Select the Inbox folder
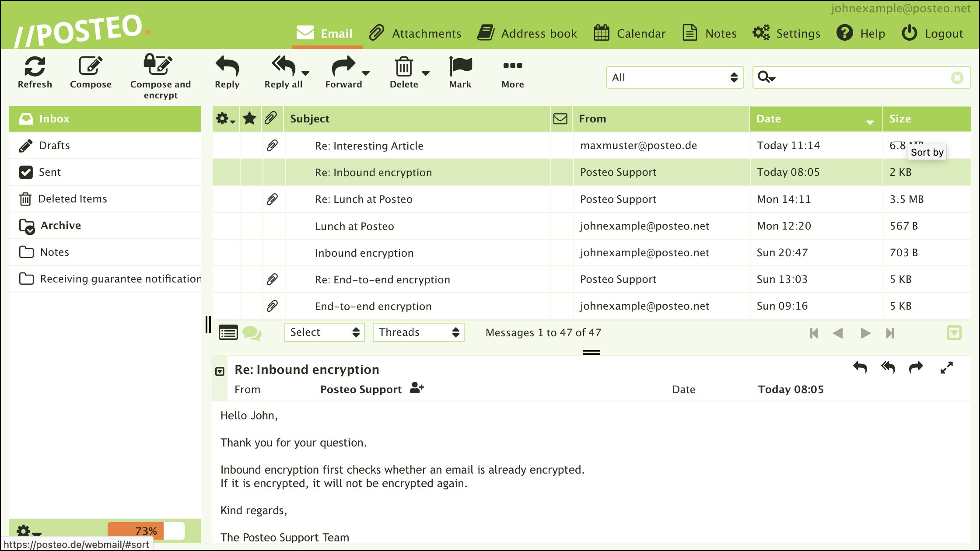Viewport: 980px width, 551px height. (x=105, y=119)
